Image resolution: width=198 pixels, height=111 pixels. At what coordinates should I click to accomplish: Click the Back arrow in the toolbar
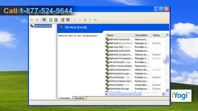pyautogui.click(x=32, y=20)
